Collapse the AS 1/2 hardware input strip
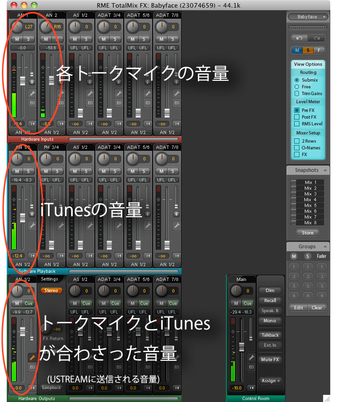The height and width of the screenshot is (402, 337). [x=90, y=124]
